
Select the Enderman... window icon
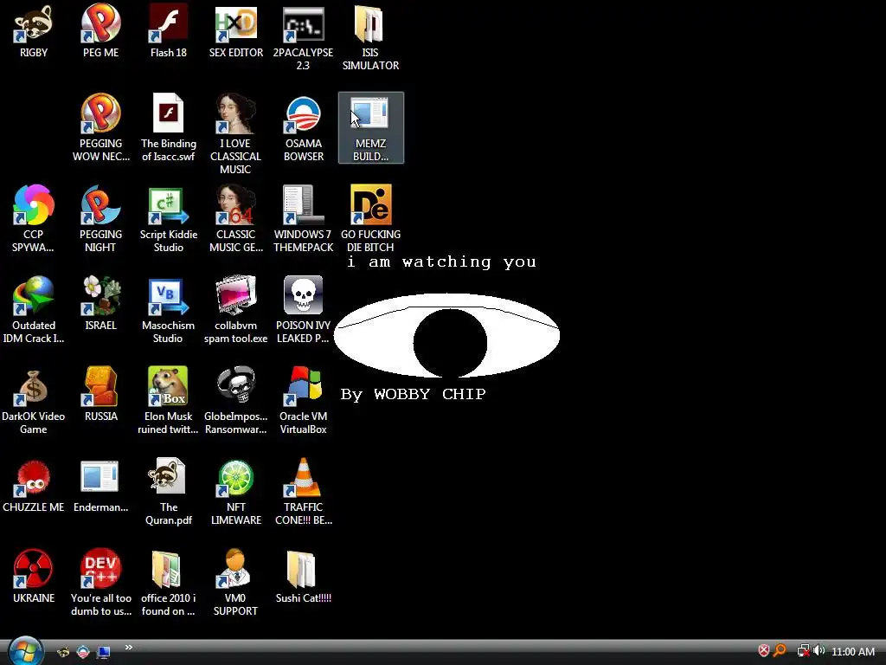(100, 486)
